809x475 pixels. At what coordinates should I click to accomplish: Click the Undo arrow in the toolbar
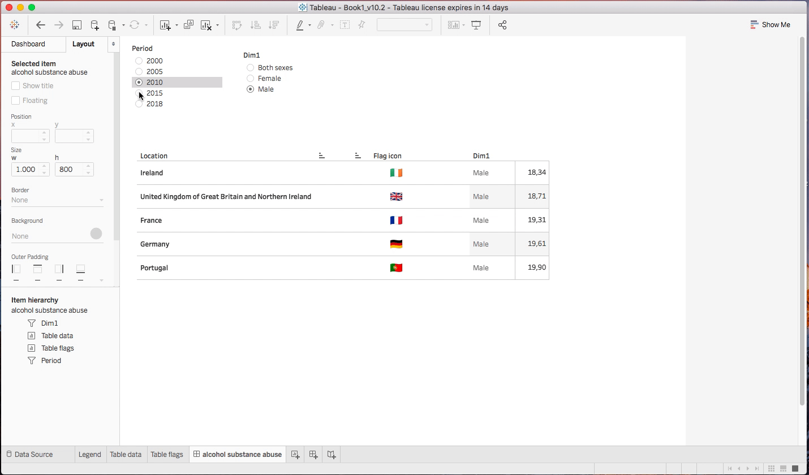coord(40,25)
